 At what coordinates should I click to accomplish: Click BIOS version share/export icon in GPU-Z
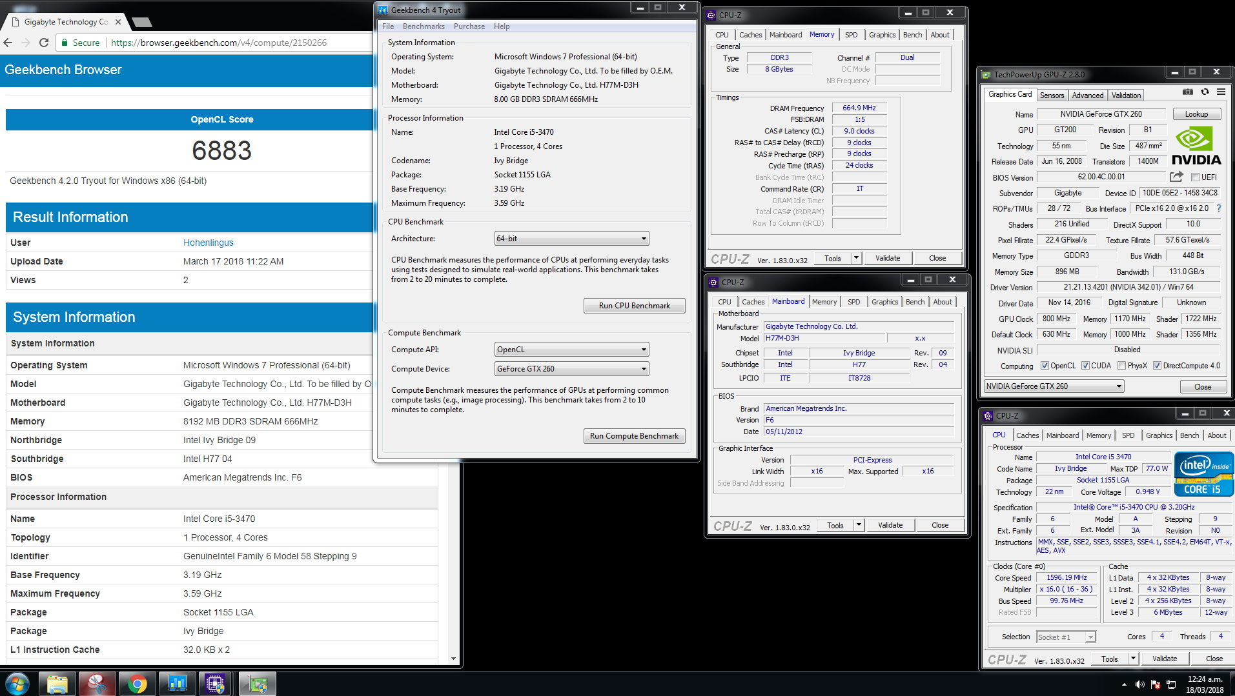coord(1176,177)
